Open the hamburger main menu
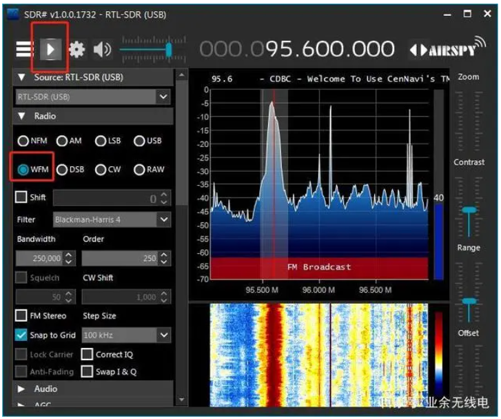The height and width of the screenshot is (419, 501). pos(24,50)
